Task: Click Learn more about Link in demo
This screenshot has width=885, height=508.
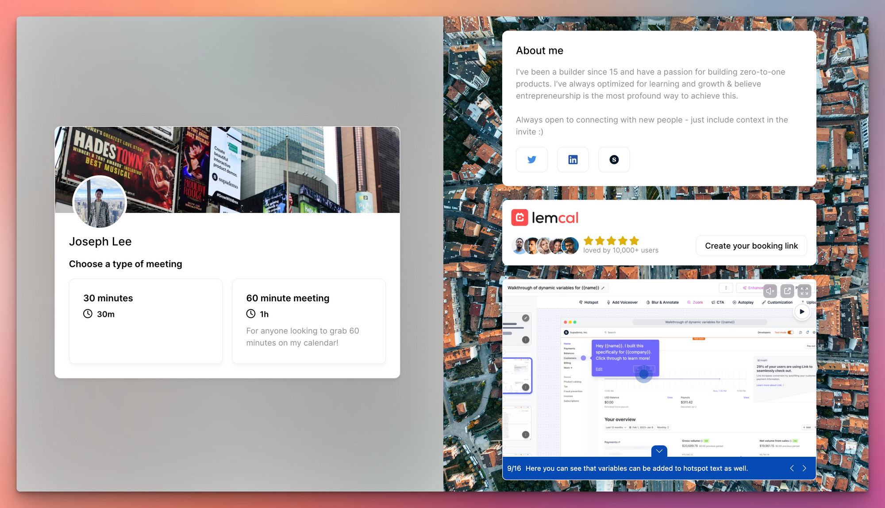Action: (x=770, y=385)
